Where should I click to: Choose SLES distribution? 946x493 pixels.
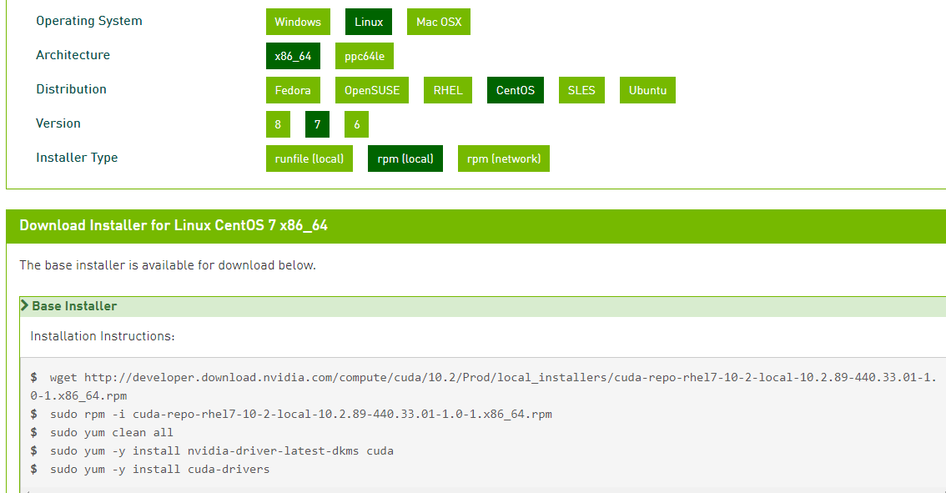pyautogui.click(x=581, y=90)
